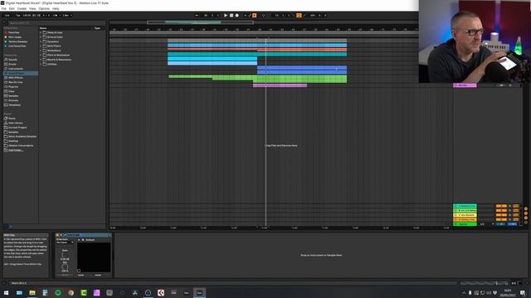This screenshot has height=298, width=531.
Task: Open the Options menu
Action: pos(44,8)
